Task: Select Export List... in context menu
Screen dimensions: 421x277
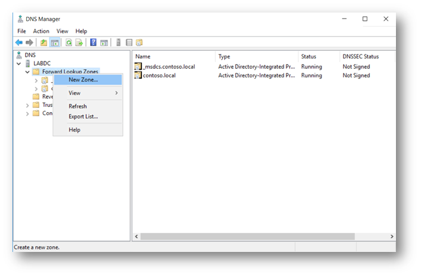Action: pyautogui.click(x=83, y=116)
